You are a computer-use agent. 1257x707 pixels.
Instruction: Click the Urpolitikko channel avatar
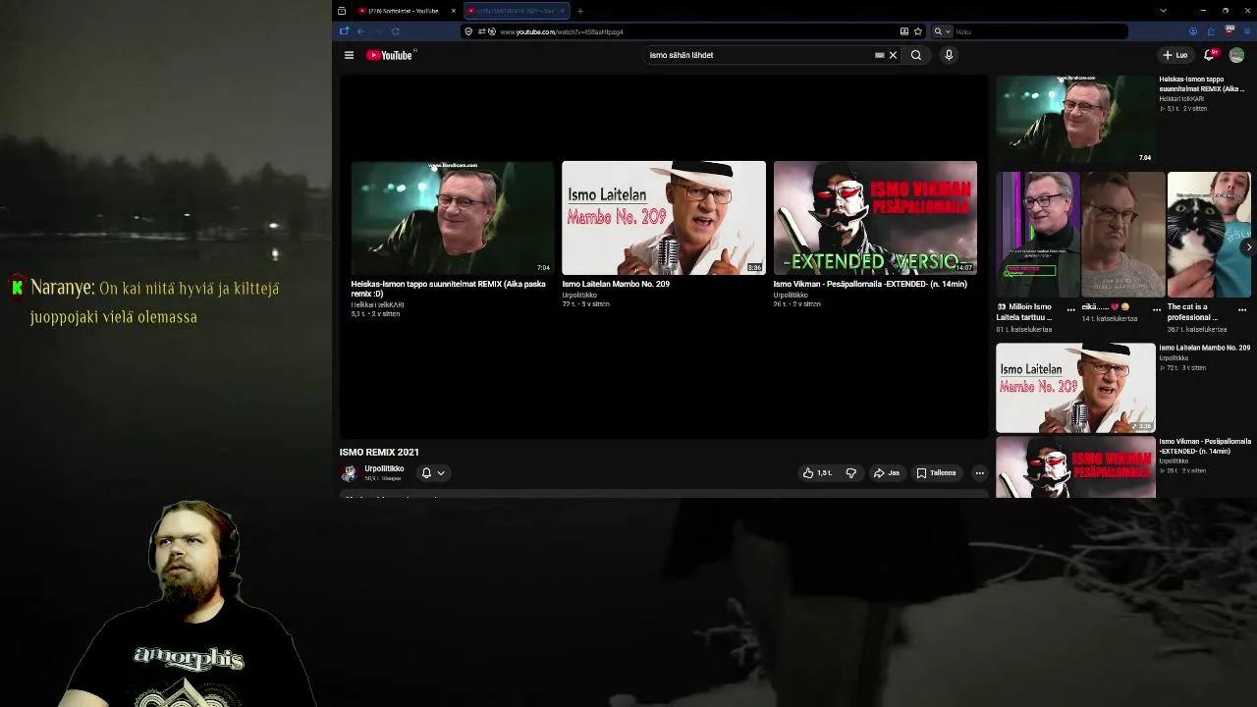click(349, 473)
